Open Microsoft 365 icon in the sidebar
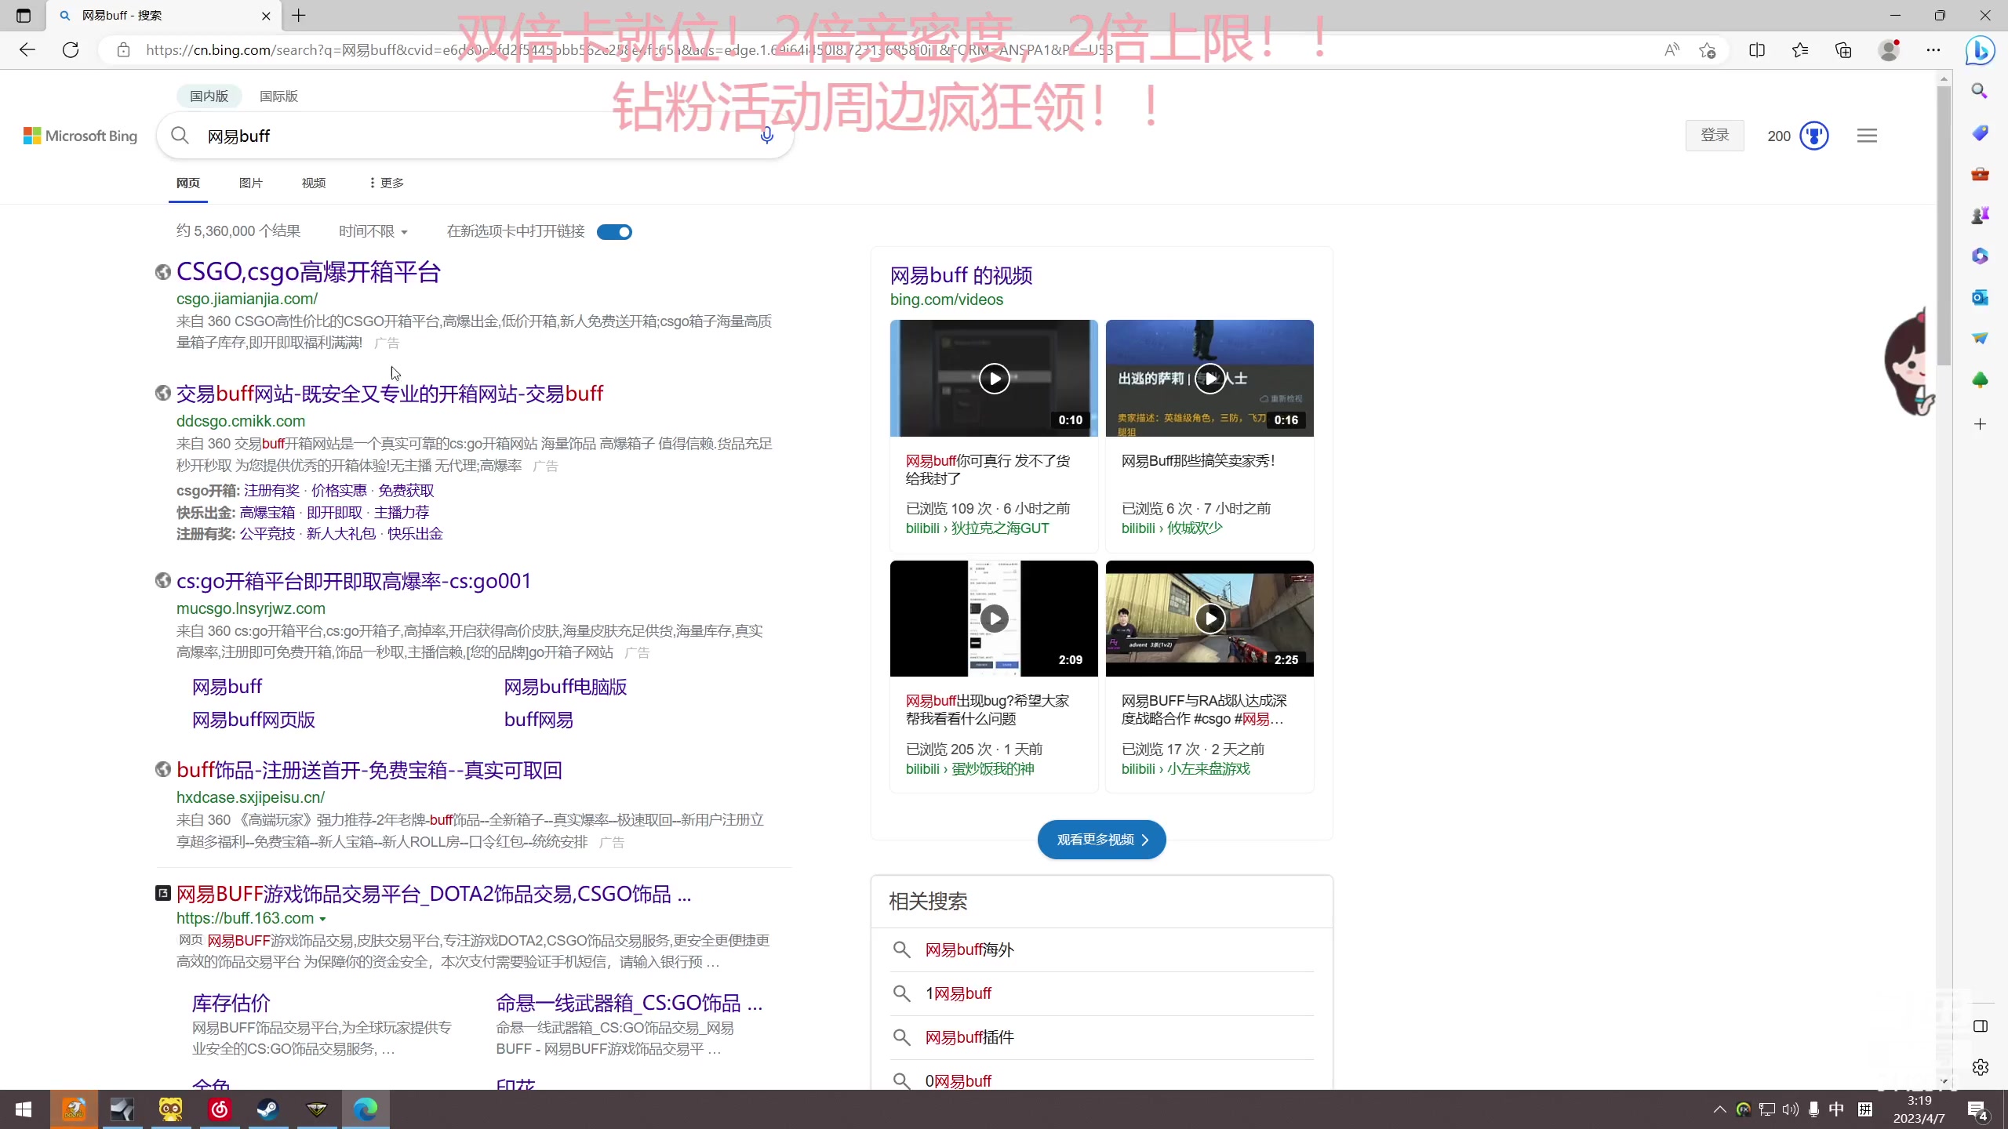 (x=1980, y=256)
